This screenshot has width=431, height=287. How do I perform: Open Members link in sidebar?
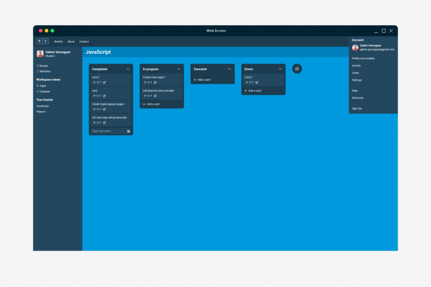coord(44,71)
